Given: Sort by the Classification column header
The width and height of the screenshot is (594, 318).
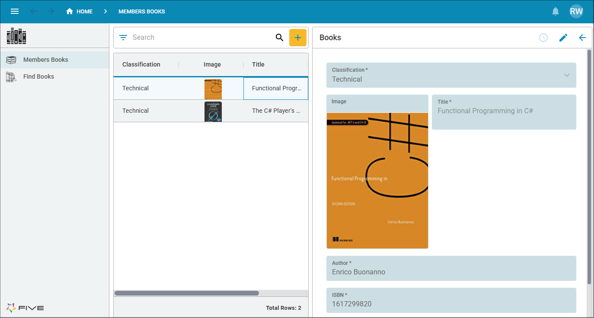Looking at the screenshot, I should (x=141, y=64).
